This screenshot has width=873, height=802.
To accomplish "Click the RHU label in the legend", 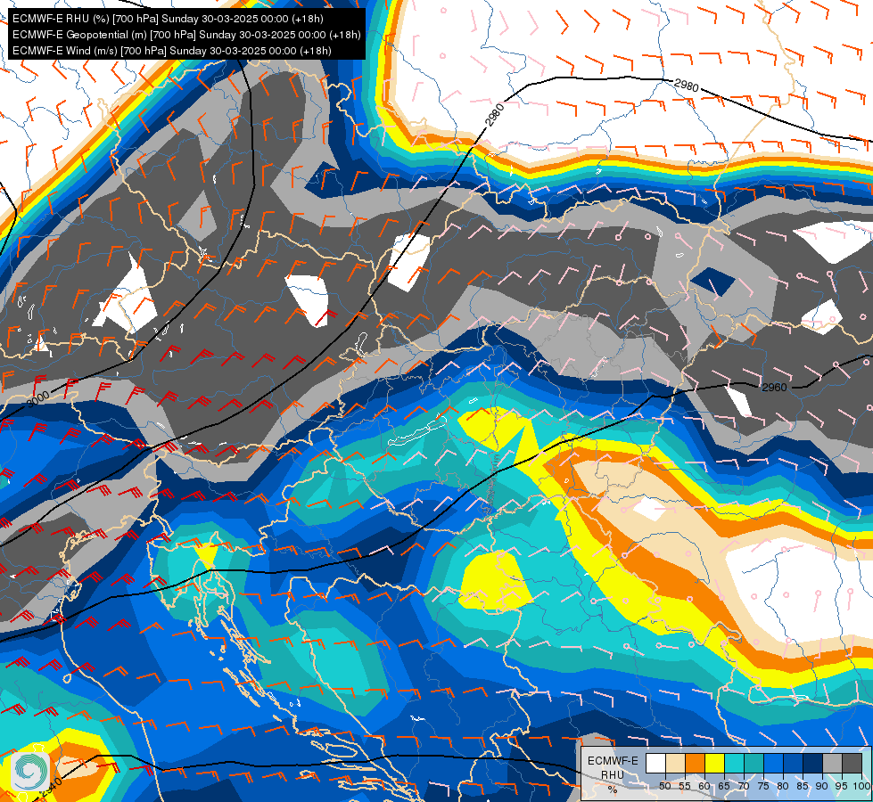I will [x=613, y=774].
